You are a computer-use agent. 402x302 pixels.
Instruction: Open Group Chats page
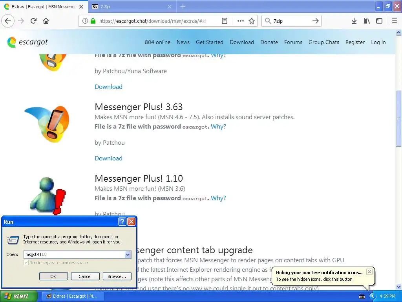(324, 42)
